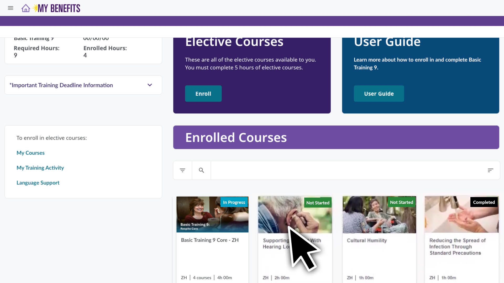Select the Cultural Humility course title
This screenshot has width=504, height=283.
tap(367, 240)
